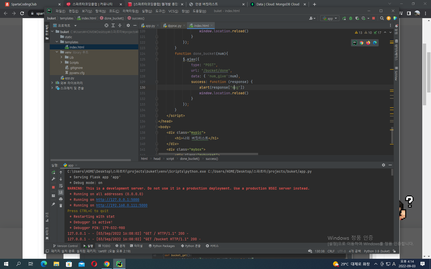Open built-in PyCharm preview icon
The image size is (431, 269).
click(355, 43)
